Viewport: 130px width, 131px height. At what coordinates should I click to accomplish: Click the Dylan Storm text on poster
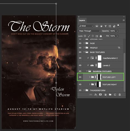pos(60,92)
